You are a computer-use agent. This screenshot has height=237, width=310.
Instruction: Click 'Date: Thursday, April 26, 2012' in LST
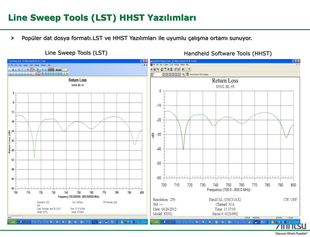[48, 209]
